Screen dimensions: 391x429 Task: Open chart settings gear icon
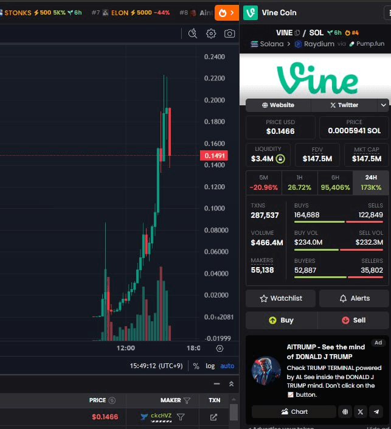(x=211, y=33)
